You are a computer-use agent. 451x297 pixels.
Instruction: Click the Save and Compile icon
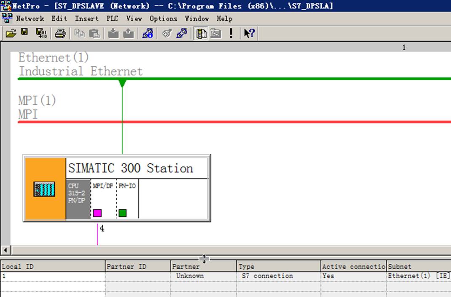point(41,33)
